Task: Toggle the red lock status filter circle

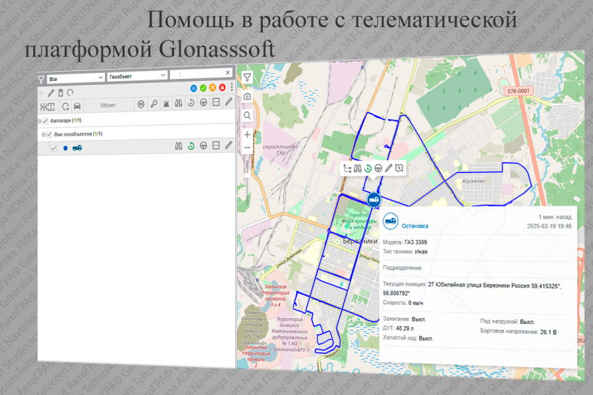Action: tap(222, 88)
